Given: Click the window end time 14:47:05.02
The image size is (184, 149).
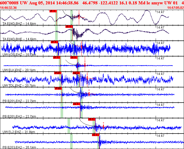Looking at the screenshot, I should pos(175,8).
